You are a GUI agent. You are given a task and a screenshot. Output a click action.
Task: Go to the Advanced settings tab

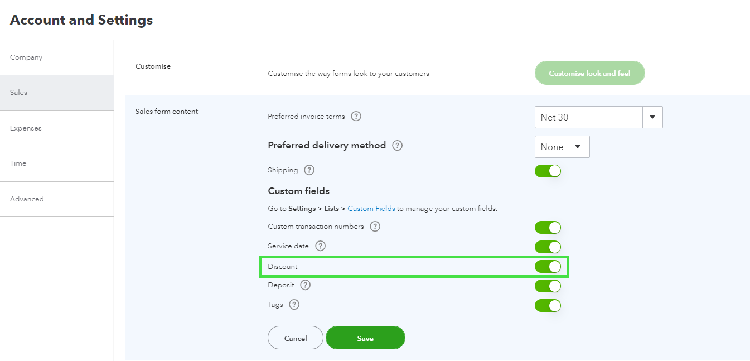pyautogui.click(x=27, y=199)
